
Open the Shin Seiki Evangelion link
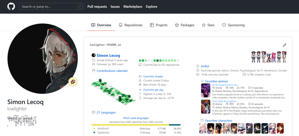[224, 101]
